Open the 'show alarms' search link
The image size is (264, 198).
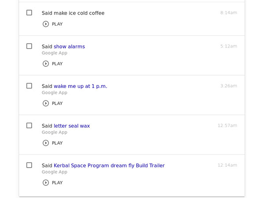(x=69, y=47)
